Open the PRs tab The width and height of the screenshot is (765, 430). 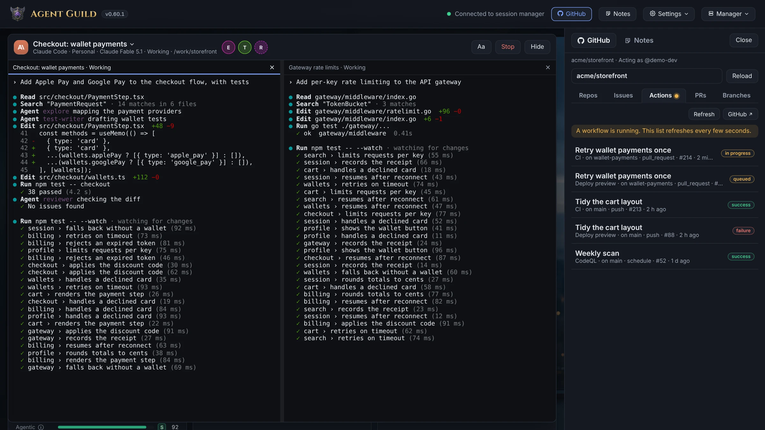(x=700, y=96)
